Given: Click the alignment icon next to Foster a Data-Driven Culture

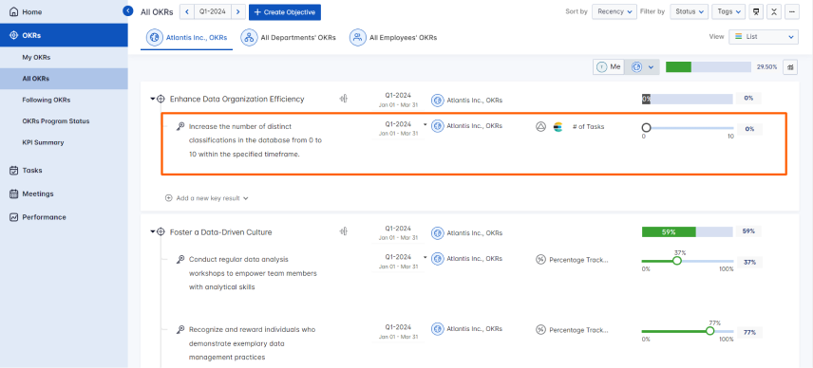Looking at the screenshot, I should coord(343,231).
